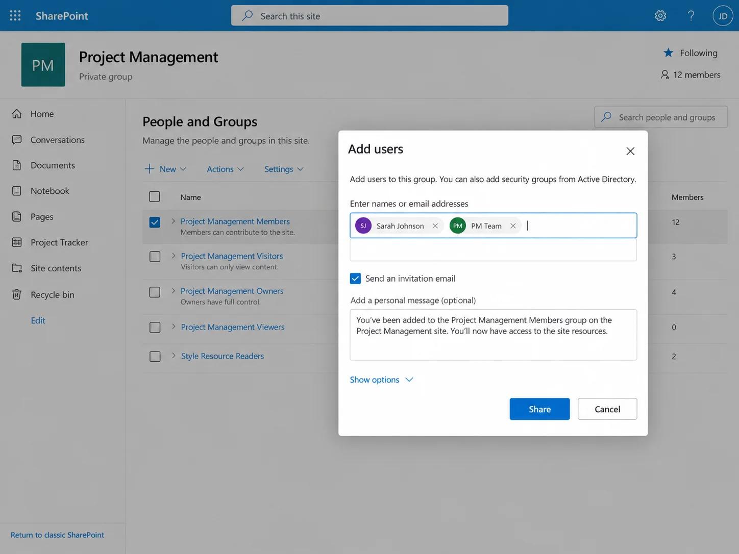Check the Style Resource Readers row checkbox

155,356
